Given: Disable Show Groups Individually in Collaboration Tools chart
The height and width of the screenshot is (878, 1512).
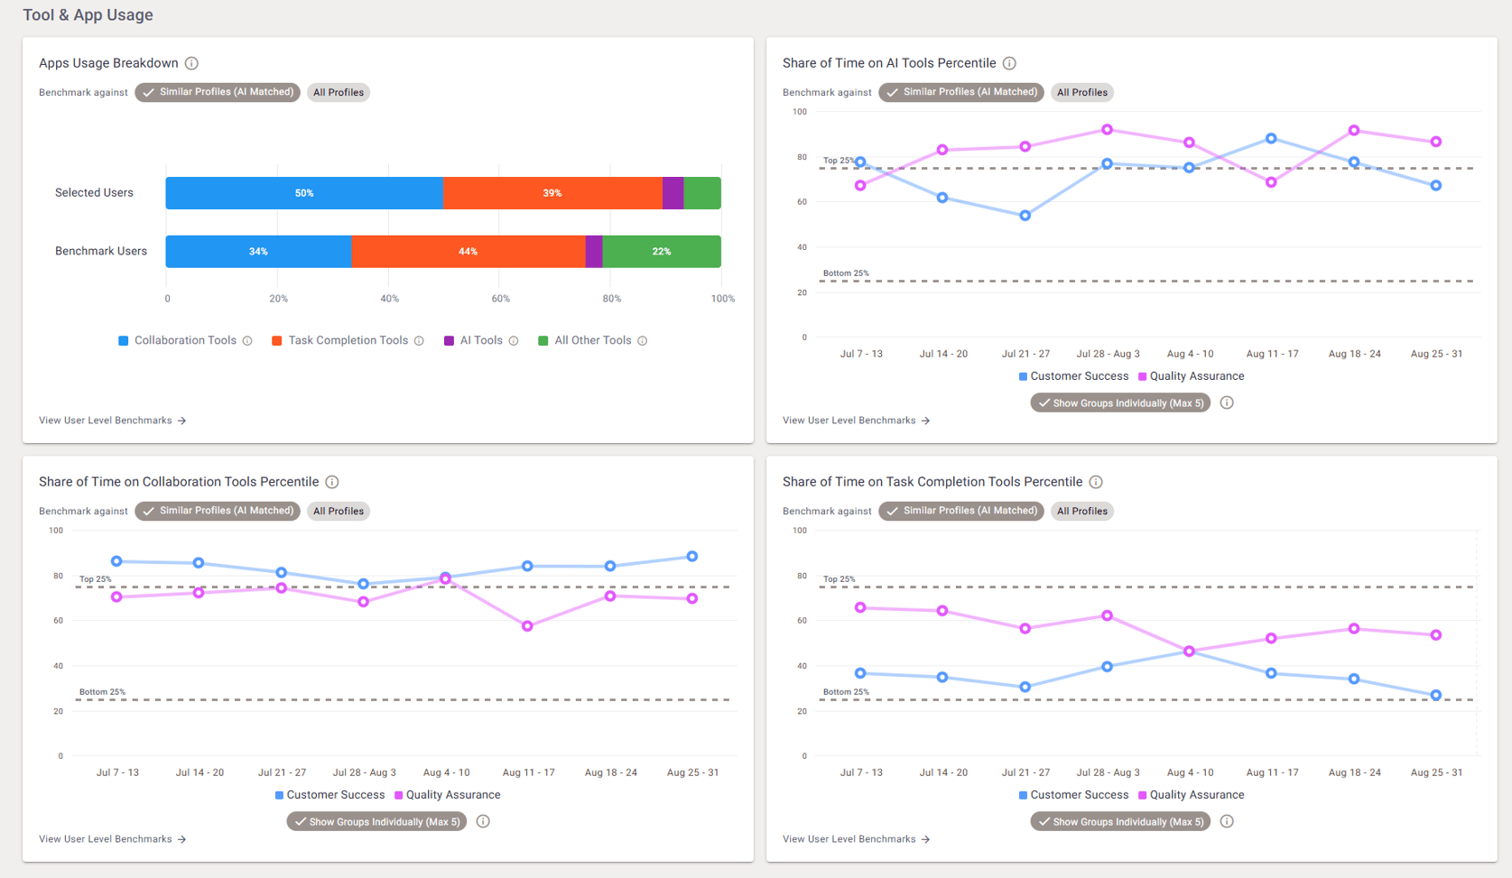Looking at the screenshot, I should click(x=376, y=821).
